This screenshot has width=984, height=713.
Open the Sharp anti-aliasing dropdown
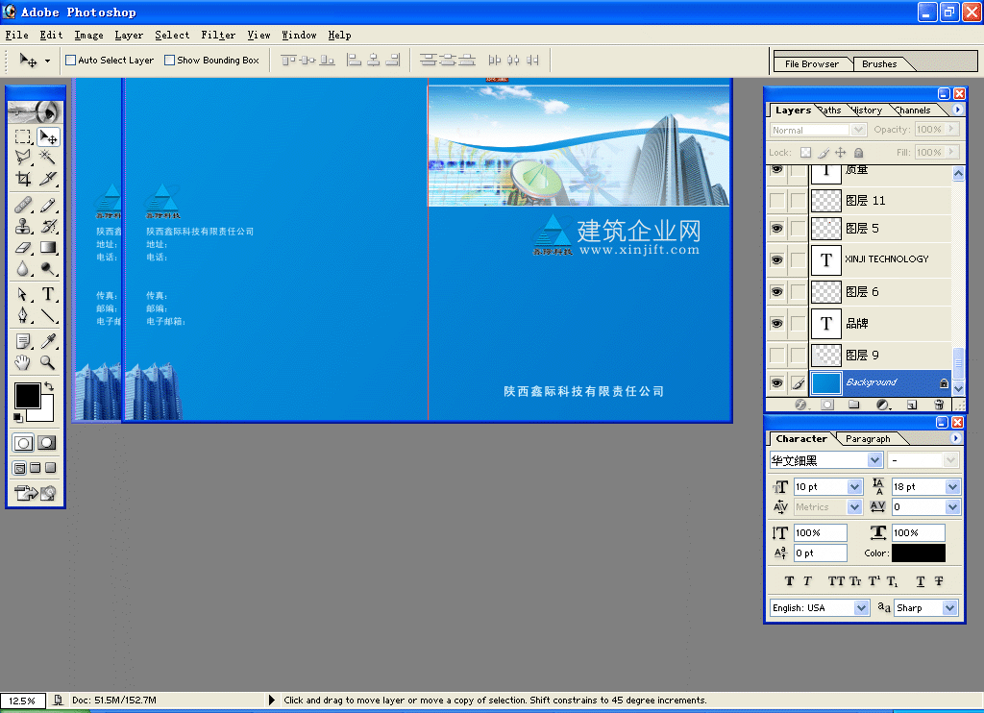tap(949, 607)
